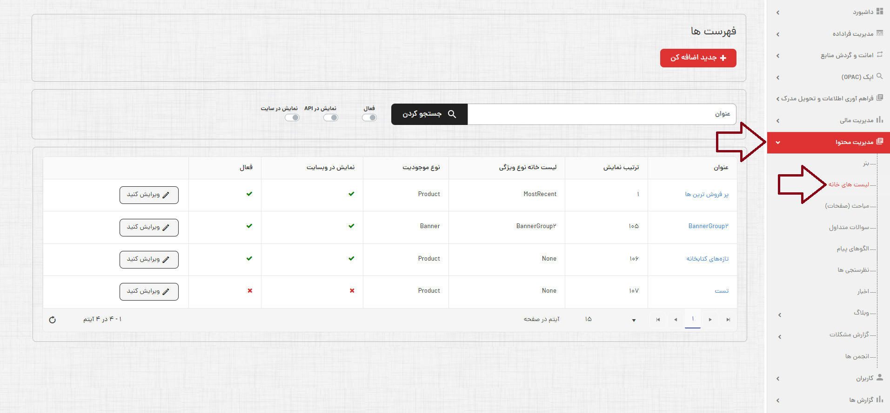Collapse the مدیریت محتوا menu chevron
The image size is (890, 413).
[778, 143]
